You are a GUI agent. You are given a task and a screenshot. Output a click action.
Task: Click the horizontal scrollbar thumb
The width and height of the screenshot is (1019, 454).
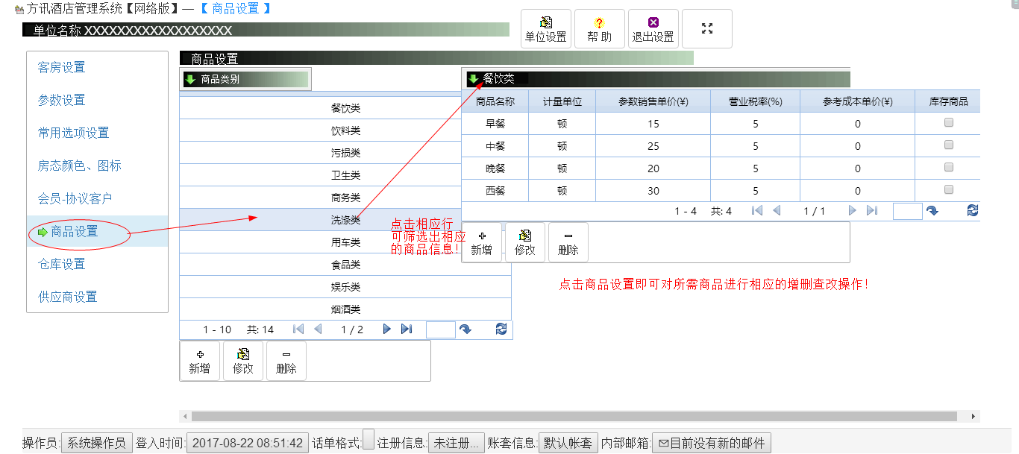(573, 416)
